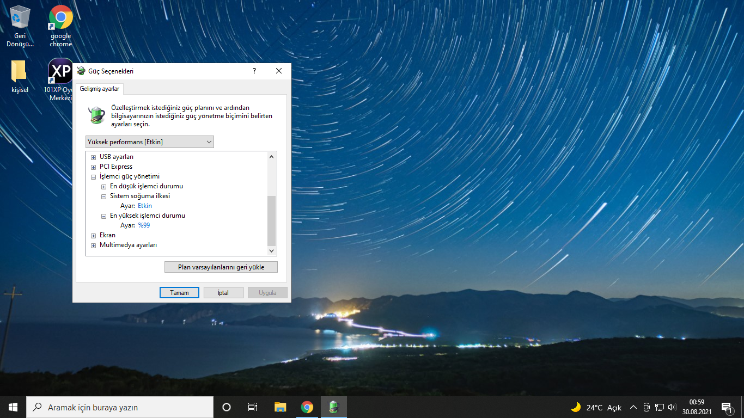Select the İşlemci güç yönetimi tree label
Image resolution: width=744 pixels, height=418 pixels.
point(130,176)
